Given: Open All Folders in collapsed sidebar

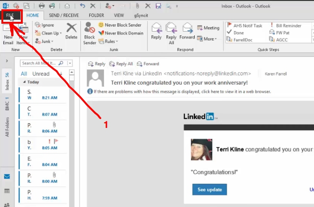Looking at the screenshot, I should (x=7, y=127).
